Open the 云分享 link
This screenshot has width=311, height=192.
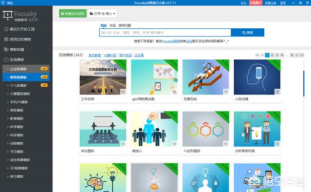pos(139,55)
